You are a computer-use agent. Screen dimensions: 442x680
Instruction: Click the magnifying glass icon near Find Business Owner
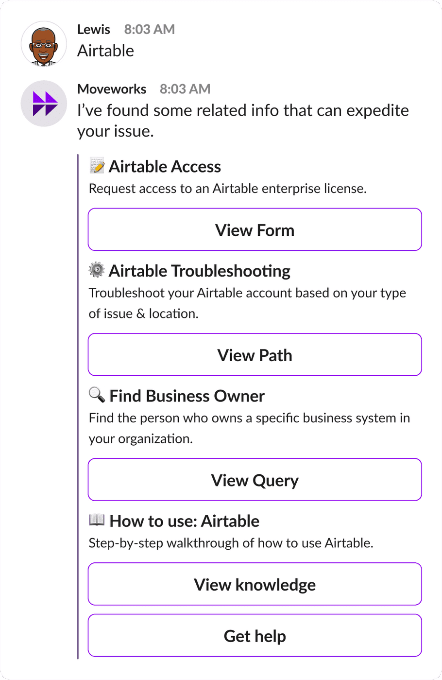point(97,395)
